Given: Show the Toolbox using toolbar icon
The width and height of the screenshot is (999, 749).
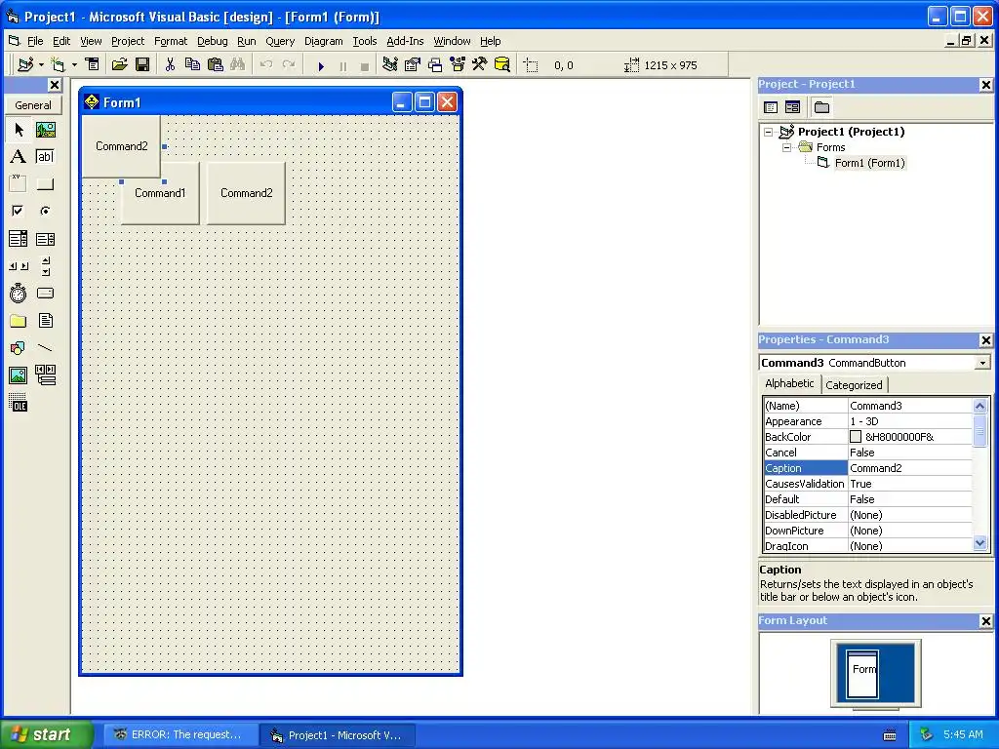Looking at the screenshot, I should coord(480,65).
